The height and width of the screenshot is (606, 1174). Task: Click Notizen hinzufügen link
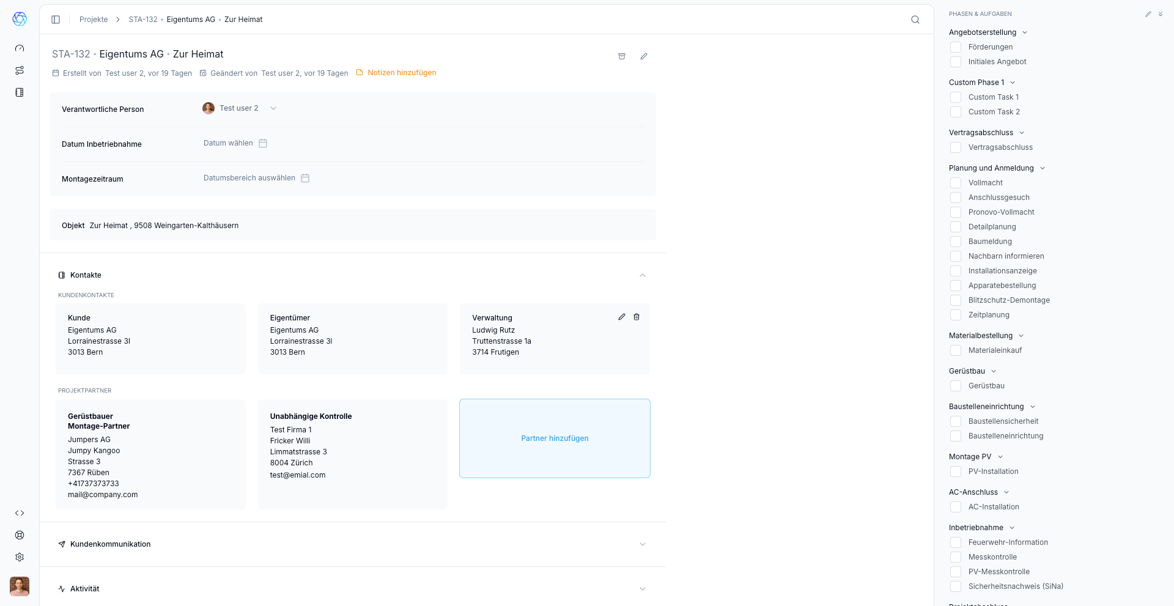point(402,73)
